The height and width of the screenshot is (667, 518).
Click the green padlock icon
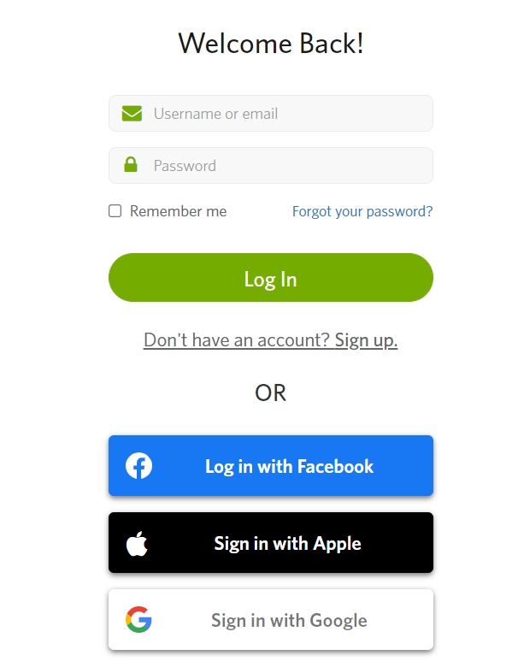point(131,164)
